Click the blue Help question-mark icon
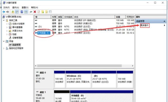 [x=22, y=12]
